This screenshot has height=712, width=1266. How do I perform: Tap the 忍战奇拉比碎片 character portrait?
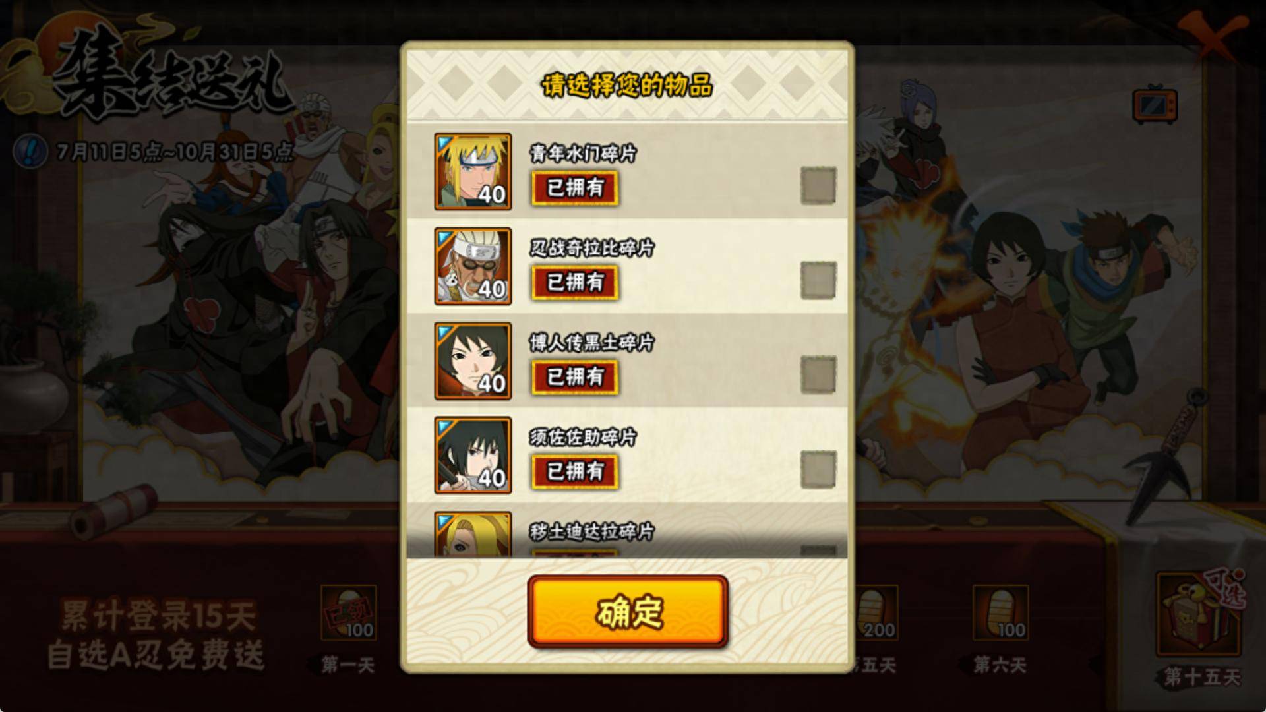(473, 266)
